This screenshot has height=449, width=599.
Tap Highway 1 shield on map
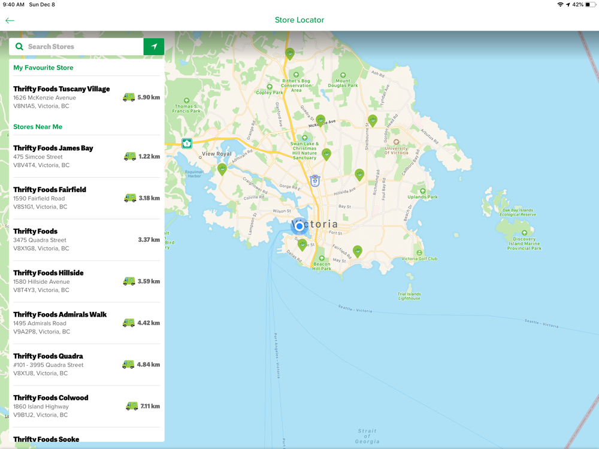187,144
